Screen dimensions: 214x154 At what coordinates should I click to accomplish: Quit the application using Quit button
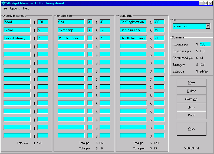[x=191, y=129]
